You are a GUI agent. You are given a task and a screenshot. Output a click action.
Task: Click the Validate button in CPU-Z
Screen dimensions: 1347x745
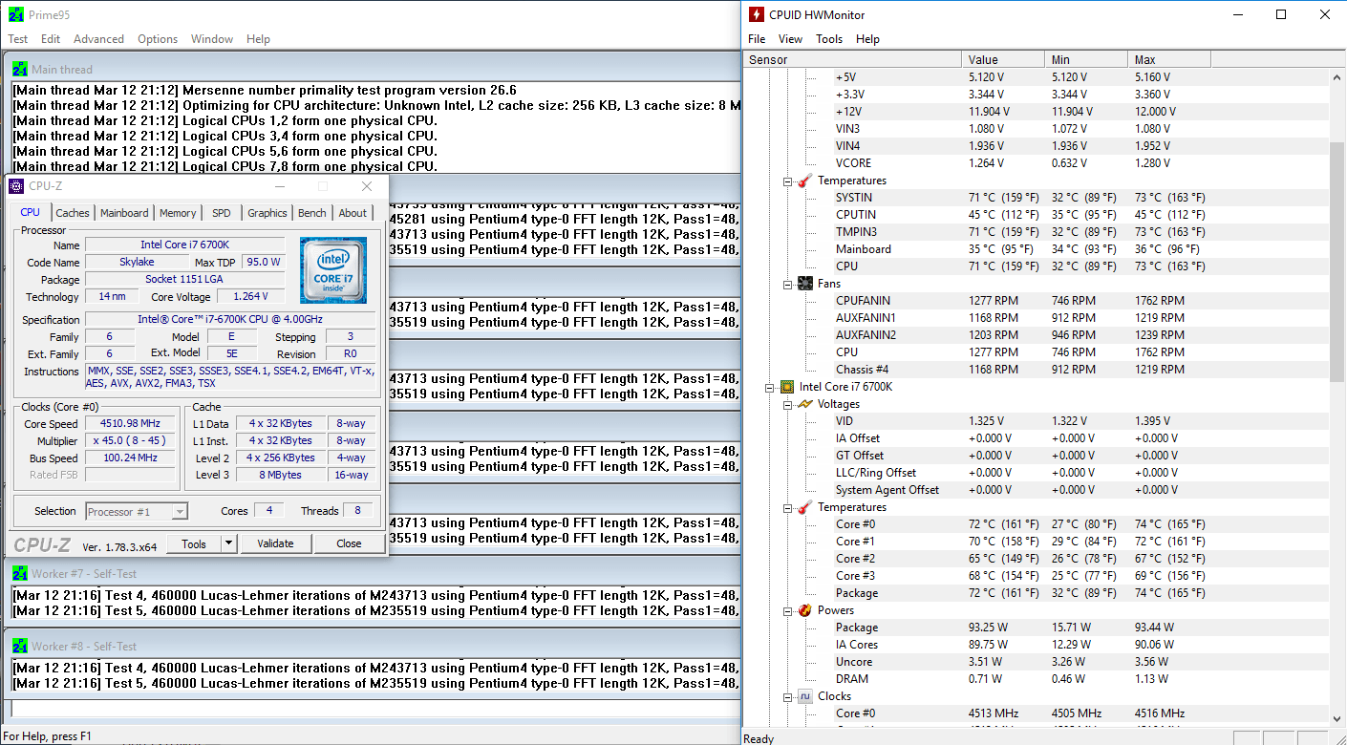pyautogui.click(x=275, y=543)
